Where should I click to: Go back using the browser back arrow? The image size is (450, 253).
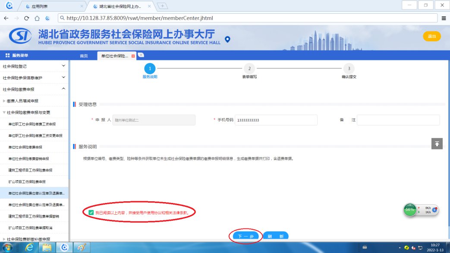6,18
